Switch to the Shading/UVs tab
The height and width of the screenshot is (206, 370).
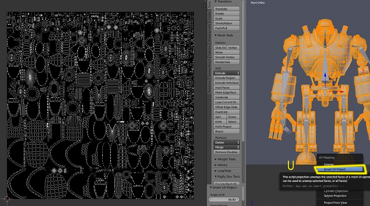(209, 33)
